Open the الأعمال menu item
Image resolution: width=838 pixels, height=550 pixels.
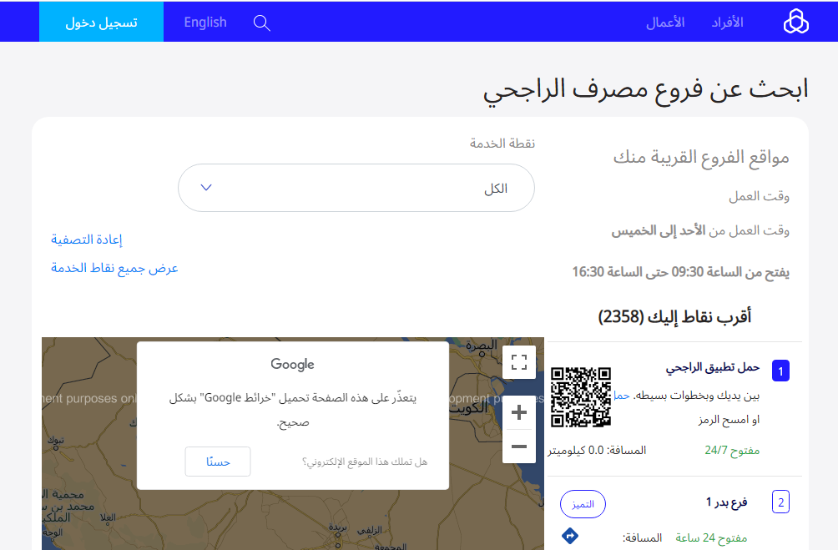pos(665,23)
